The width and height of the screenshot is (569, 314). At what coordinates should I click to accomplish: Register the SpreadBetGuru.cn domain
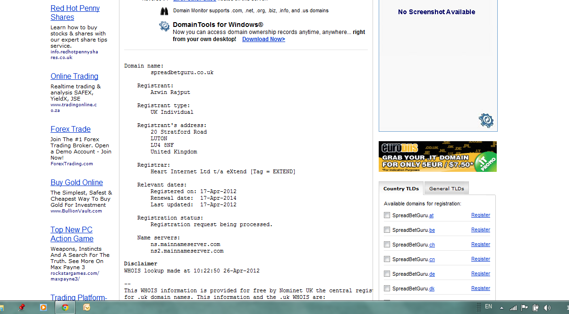(481, 259)
